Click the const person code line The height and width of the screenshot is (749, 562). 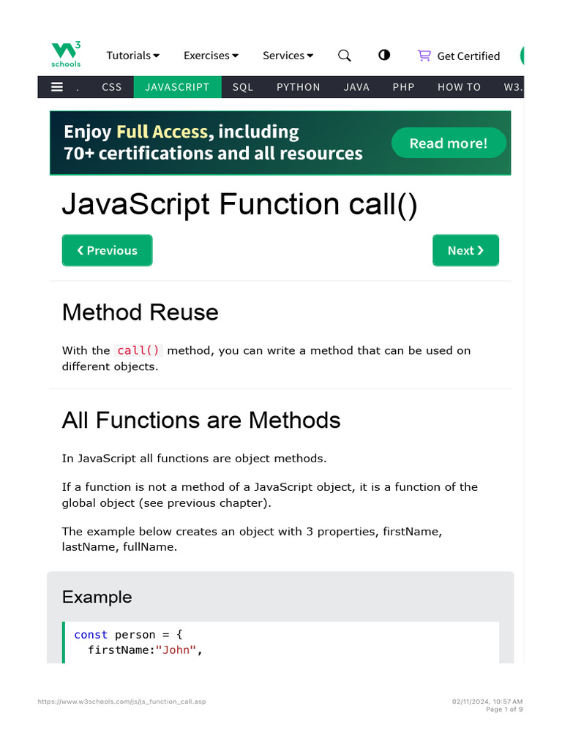point(128,635)
